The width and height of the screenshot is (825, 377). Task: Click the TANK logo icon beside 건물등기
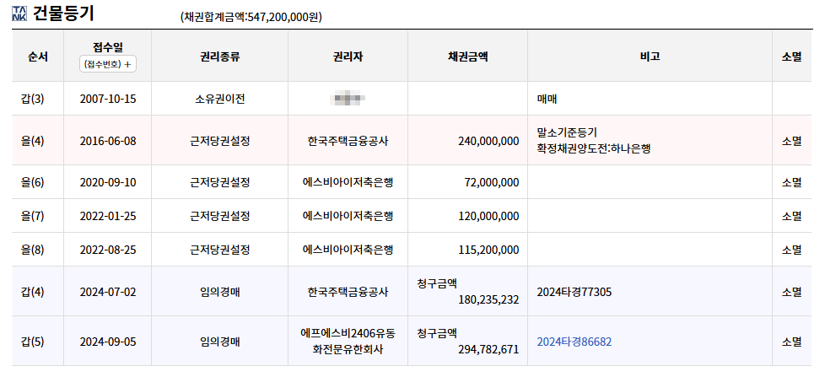(x=19, y=13)
